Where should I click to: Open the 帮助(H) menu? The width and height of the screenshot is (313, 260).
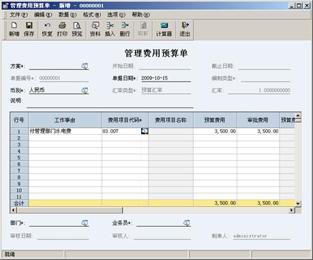[140, 15]
